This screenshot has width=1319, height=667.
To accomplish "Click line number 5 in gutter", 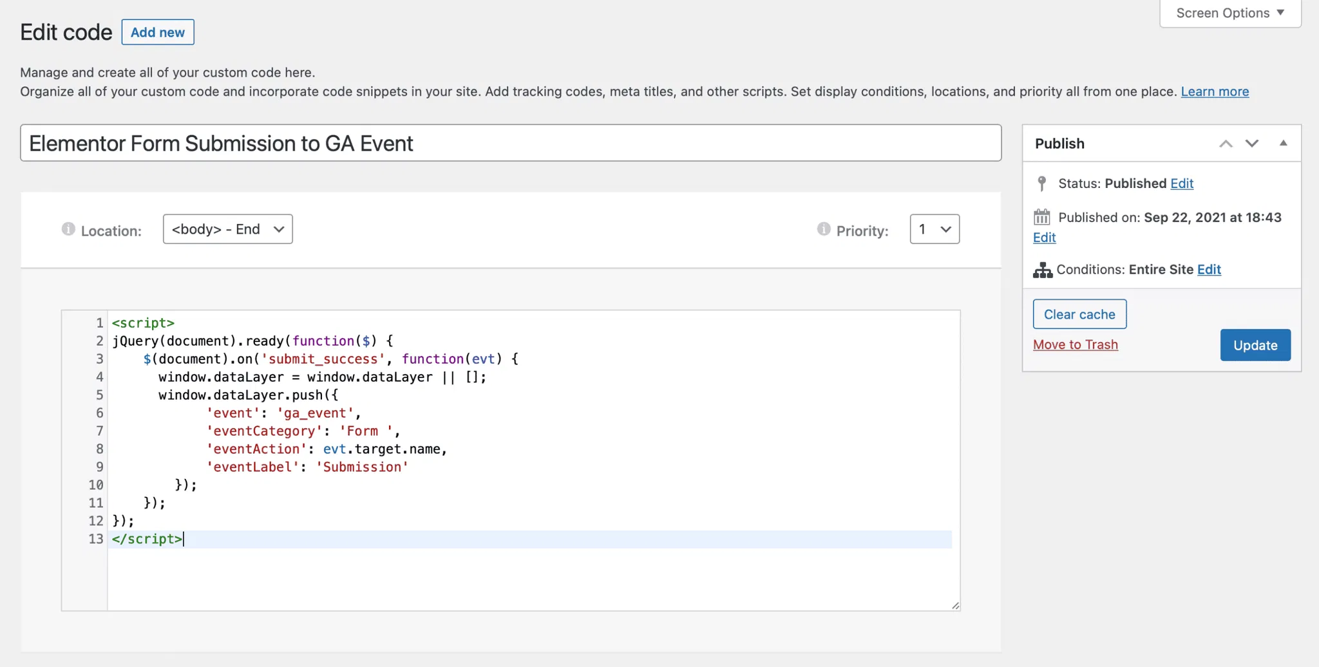I will pos(100,395).
